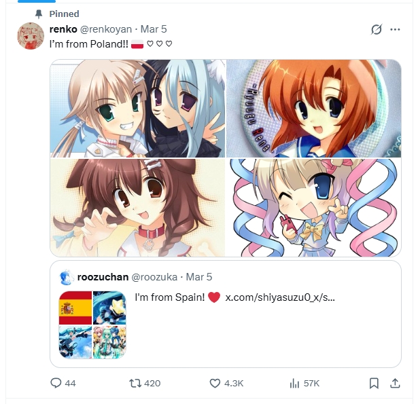
Task: Click the renko display name
Action: [63, 29]
